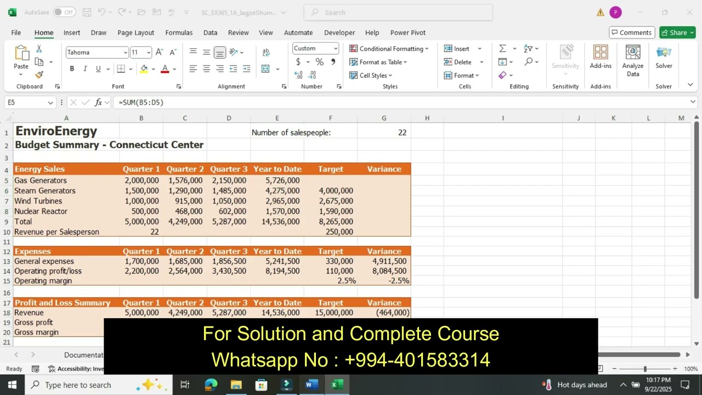Apply Percent Style format

point(319,62)
